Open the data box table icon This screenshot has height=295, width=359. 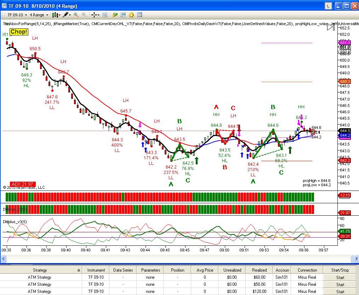[x=139, y=15]
